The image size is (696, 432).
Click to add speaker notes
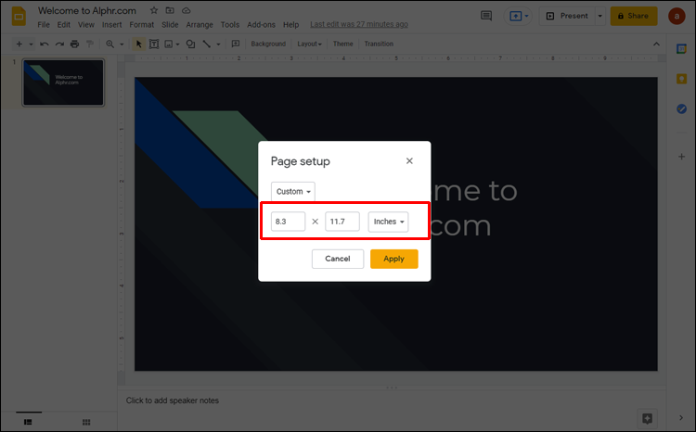(173, 400)
